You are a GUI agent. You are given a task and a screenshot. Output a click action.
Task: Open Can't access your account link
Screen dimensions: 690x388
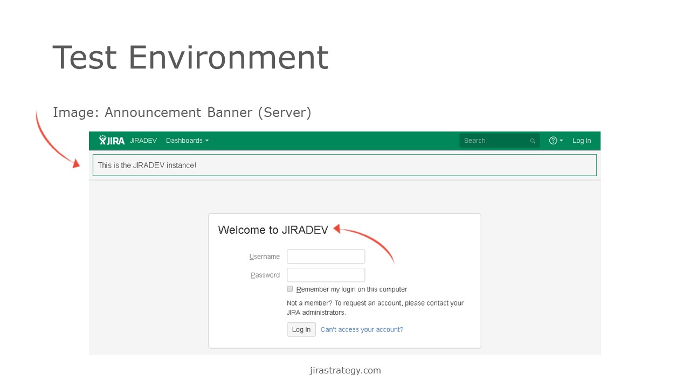tap(362, 329)
